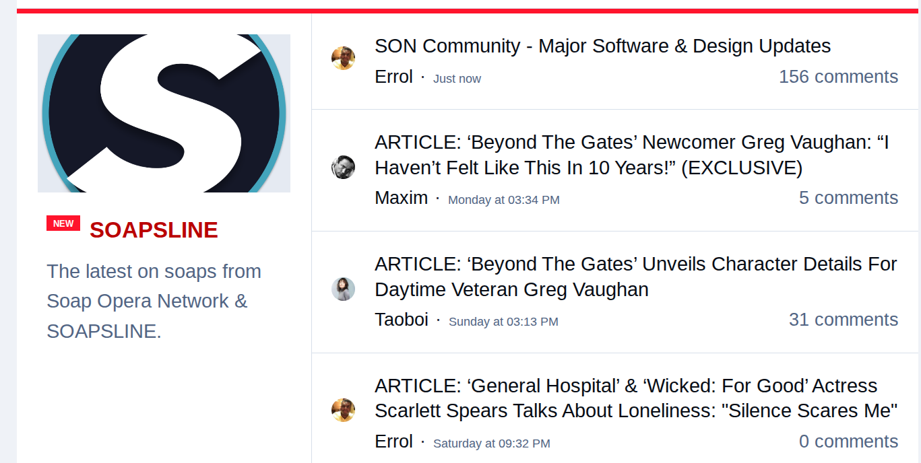Click Maxim's avatar next to Greg Vaughan exclusive
Image resolution: width=921 pixels, height=463 pixels.
point(343,167)
